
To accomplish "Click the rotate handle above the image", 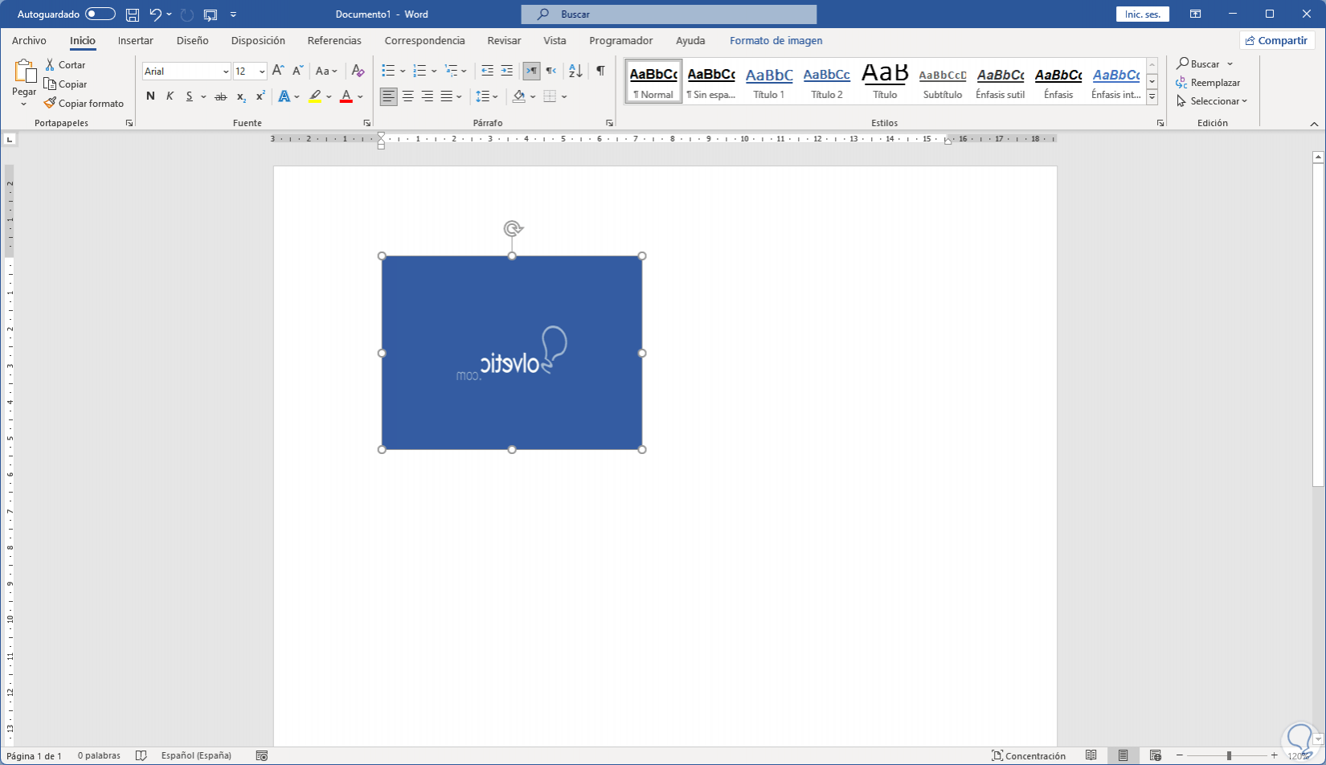I will click(x=513, y=229).
